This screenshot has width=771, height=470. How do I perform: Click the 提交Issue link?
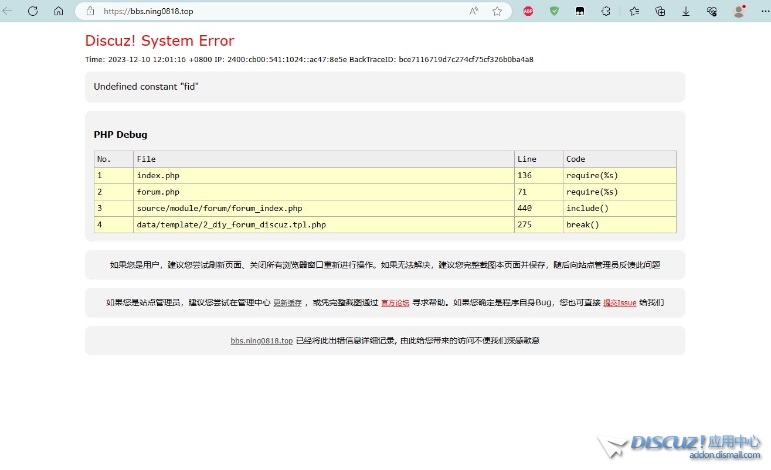click(620, 303)
